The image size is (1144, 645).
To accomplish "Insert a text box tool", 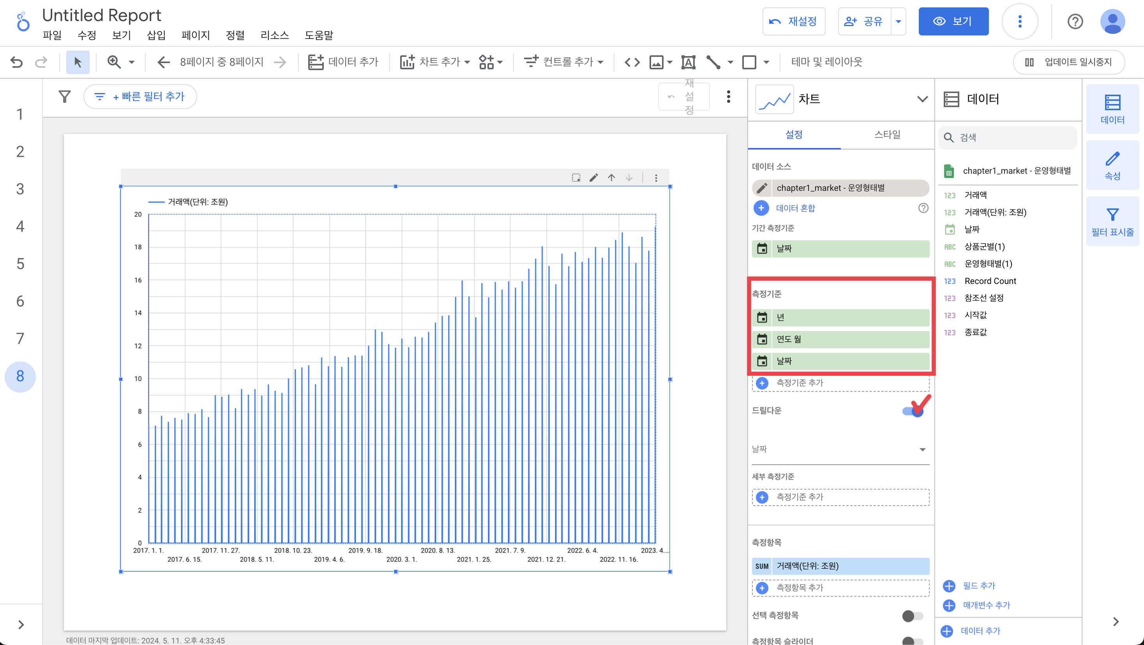I will (x=688, y=62).
